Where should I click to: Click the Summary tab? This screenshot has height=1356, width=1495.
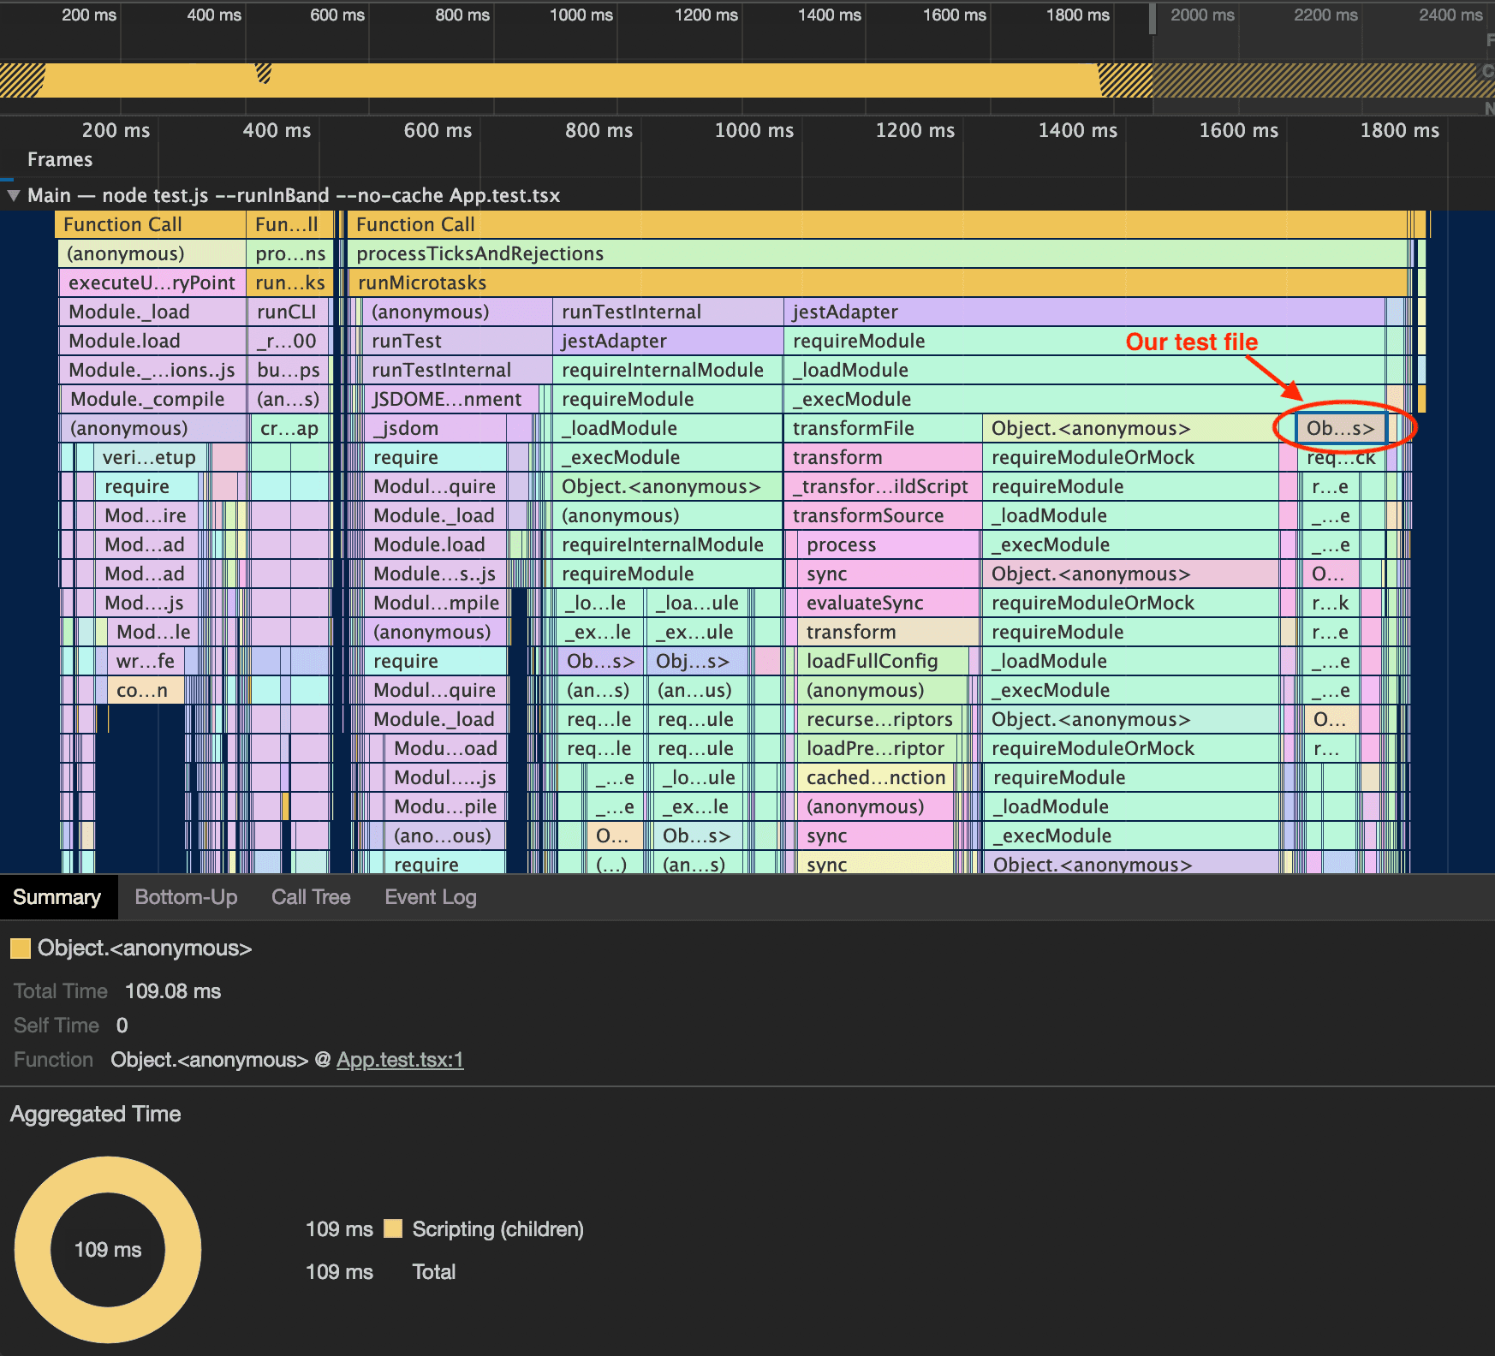point(57,897)
